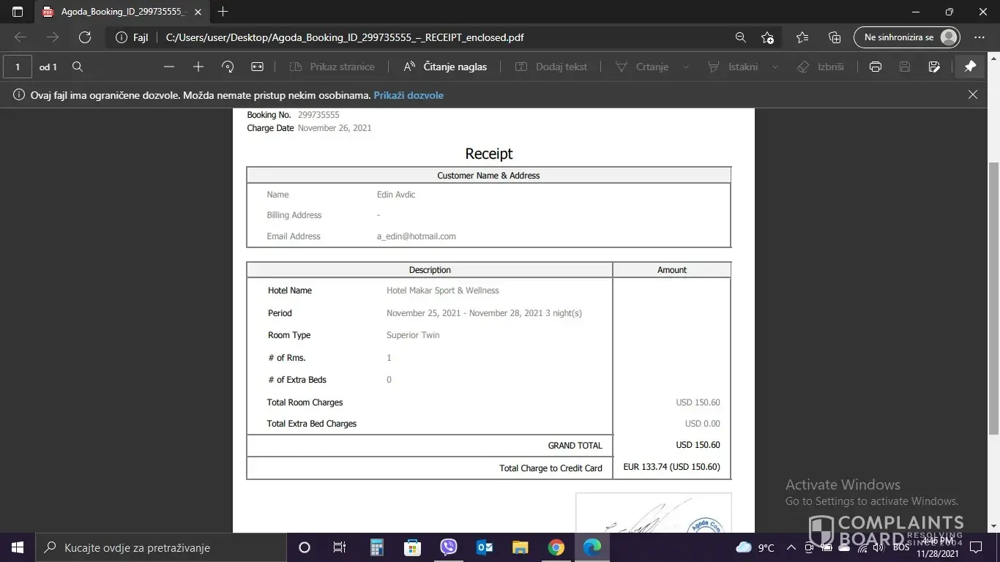Viewport: 1000px width, 562px height.
Task: Refresh the browser page
Action: 85,37
